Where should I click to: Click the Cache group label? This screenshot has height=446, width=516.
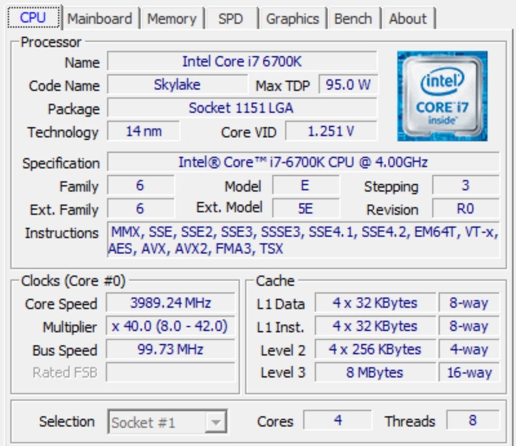coord(275,281)
